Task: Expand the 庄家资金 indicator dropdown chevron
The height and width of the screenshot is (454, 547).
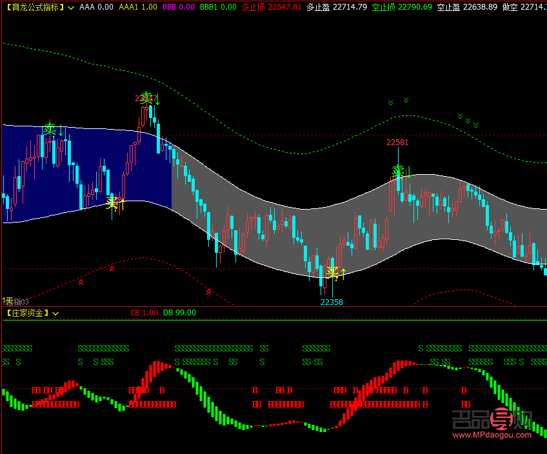Action: (55, 313)
